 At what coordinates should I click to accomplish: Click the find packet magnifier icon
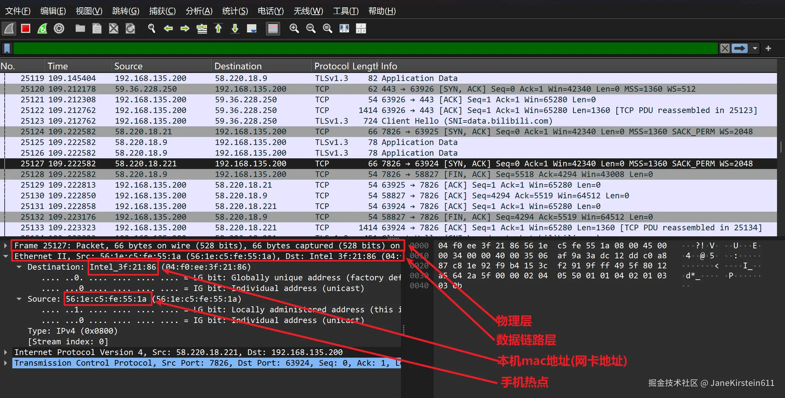(x=152, y=29)
